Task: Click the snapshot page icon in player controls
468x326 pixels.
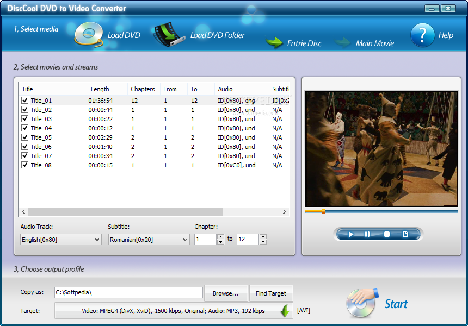Action: (405, 235)
